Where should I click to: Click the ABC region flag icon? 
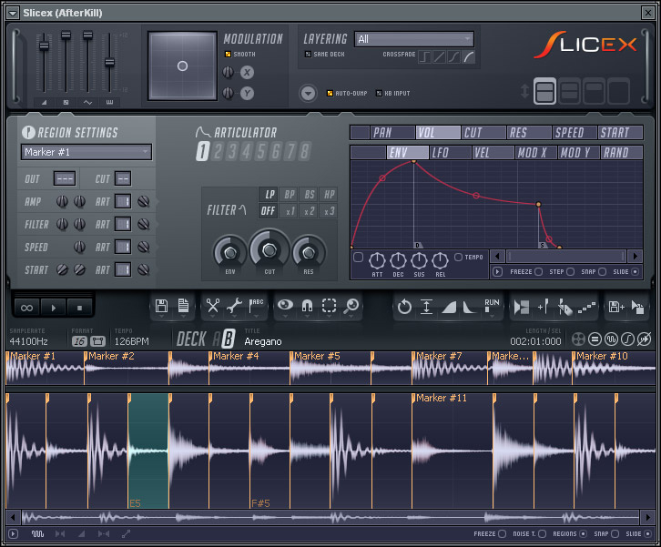coord(256,306)
